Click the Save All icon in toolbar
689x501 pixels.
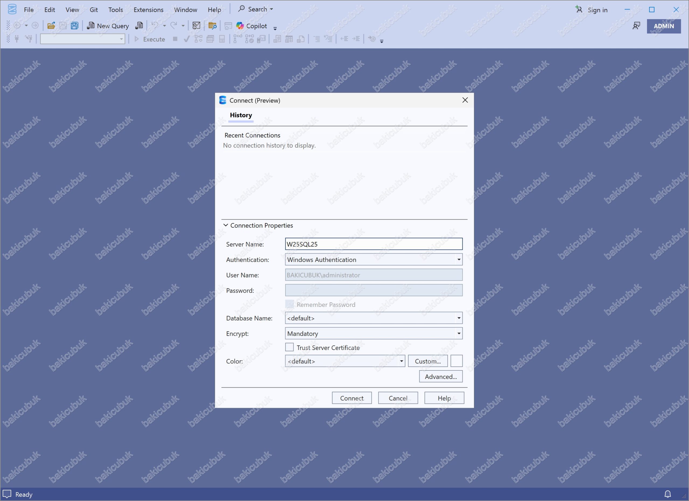75,26
